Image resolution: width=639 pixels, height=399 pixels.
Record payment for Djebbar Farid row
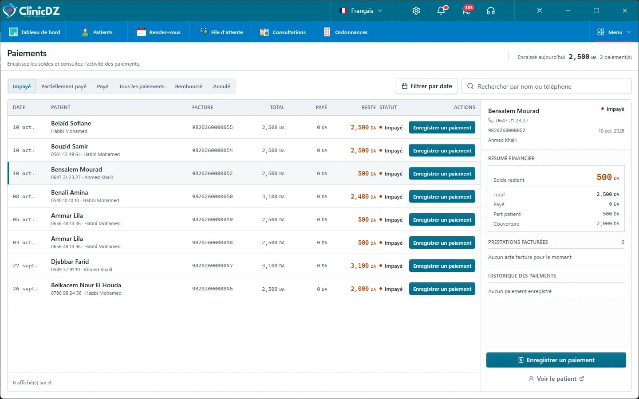coord(442,266)
